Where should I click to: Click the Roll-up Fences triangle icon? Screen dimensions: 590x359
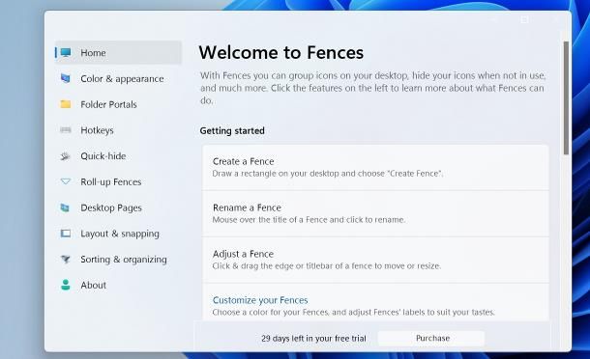click(x=66, y=181)
